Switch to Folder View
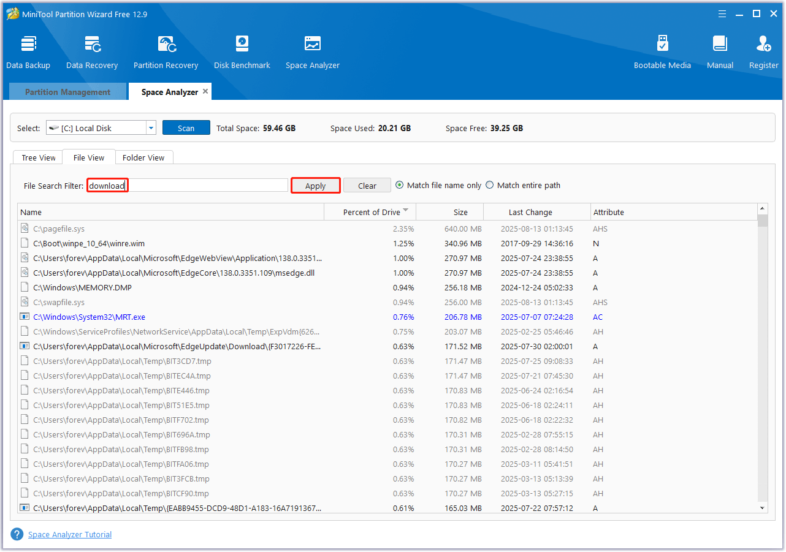 (143, 157)
